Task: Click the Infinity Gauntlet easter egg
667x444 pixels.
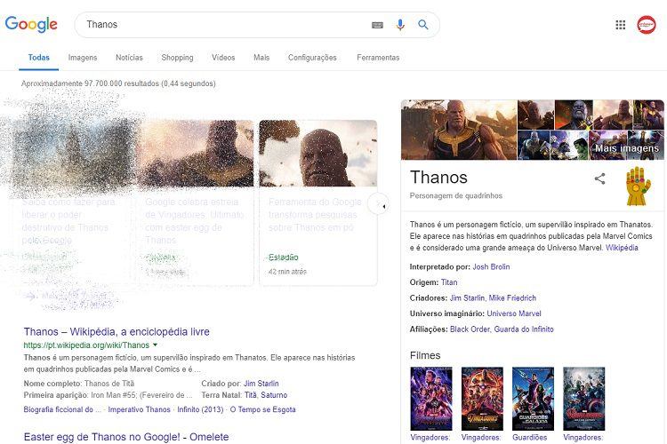Action: coord(637,186)
